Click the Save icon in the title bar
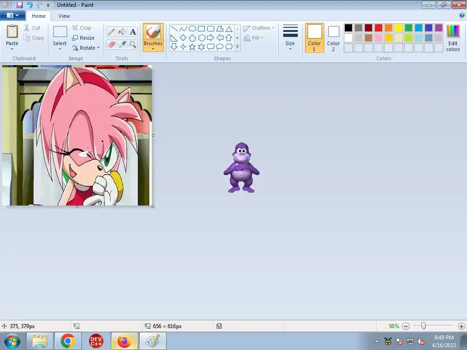 click(19, 5)
